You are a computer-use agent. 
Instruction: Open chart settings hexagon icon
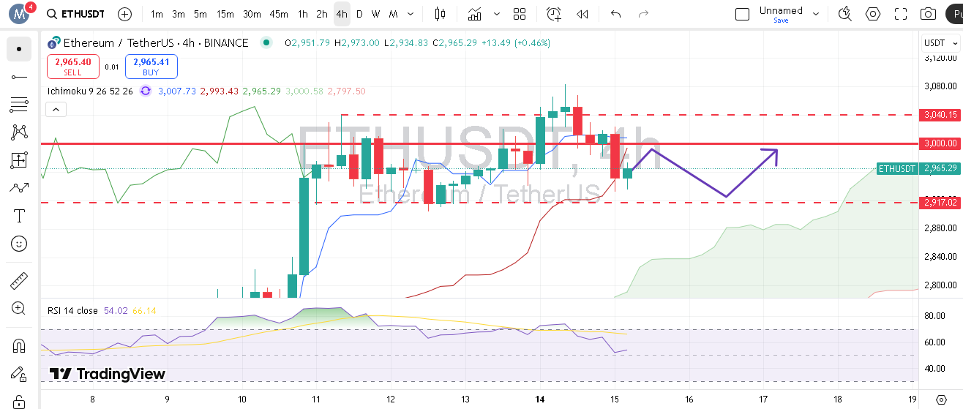[x=873, y=14]
